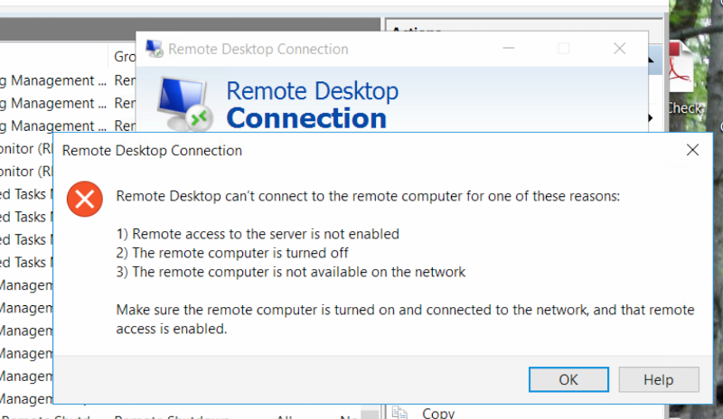Select the Copy action label

coord(438,414)
